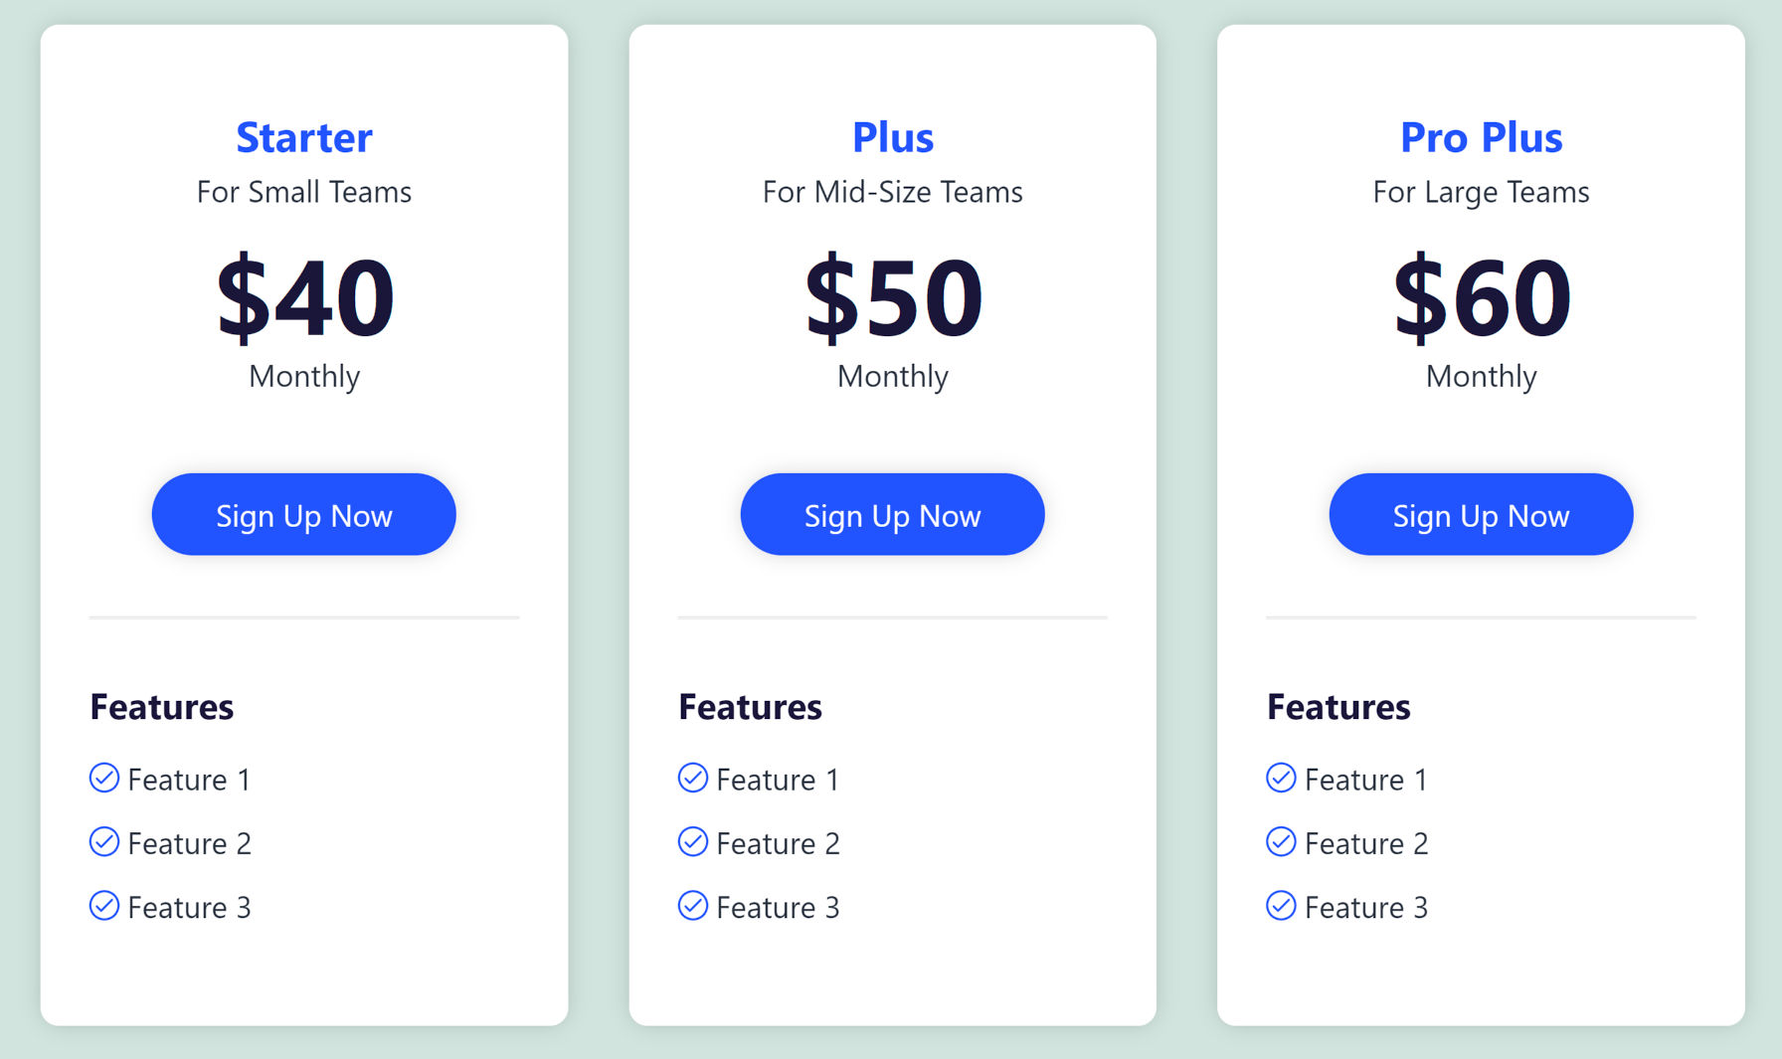Click the checkmark icon beside Starter Feature 1

click(104, 779)
